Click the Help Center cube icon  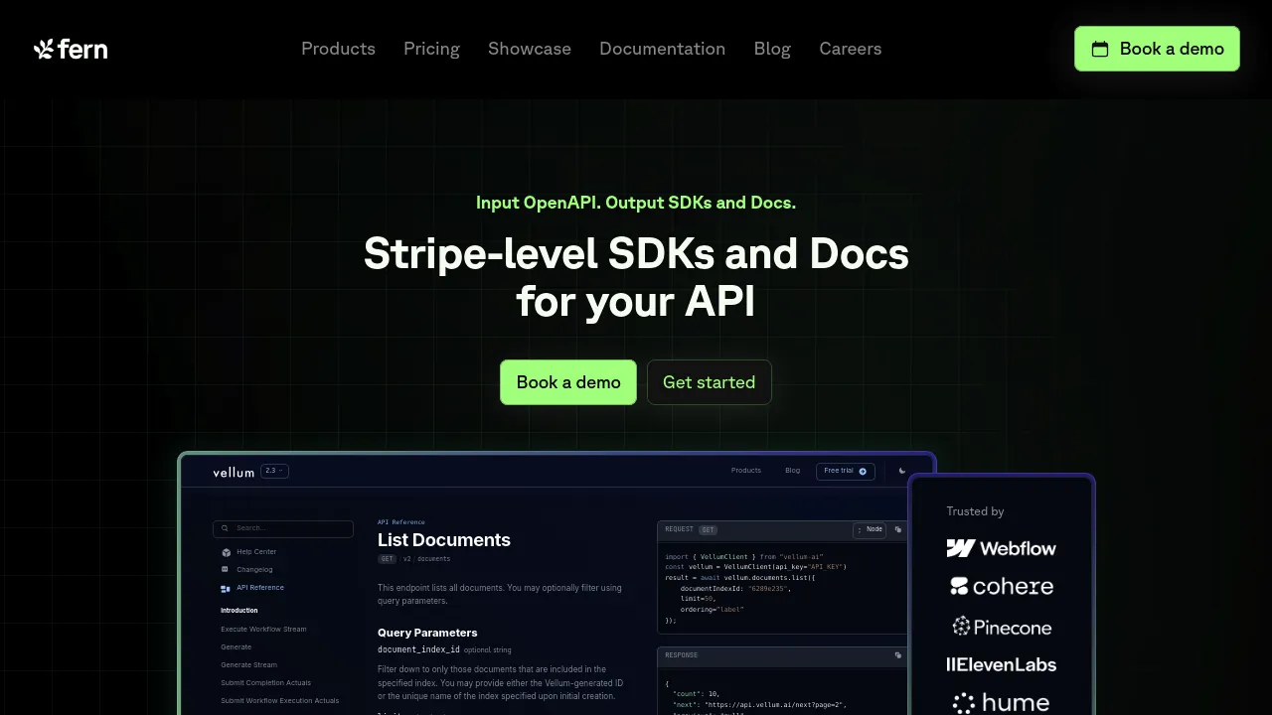coord(226,552)
